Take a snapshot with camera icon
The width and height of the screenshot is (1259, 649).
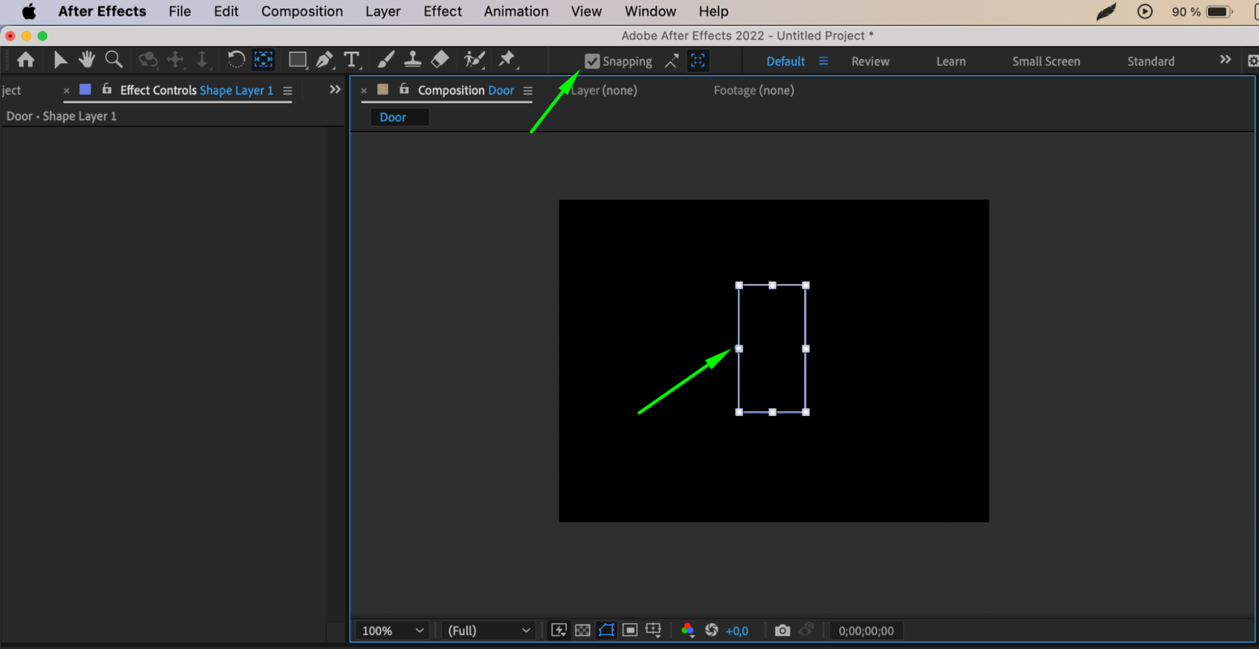coord(782,630)
